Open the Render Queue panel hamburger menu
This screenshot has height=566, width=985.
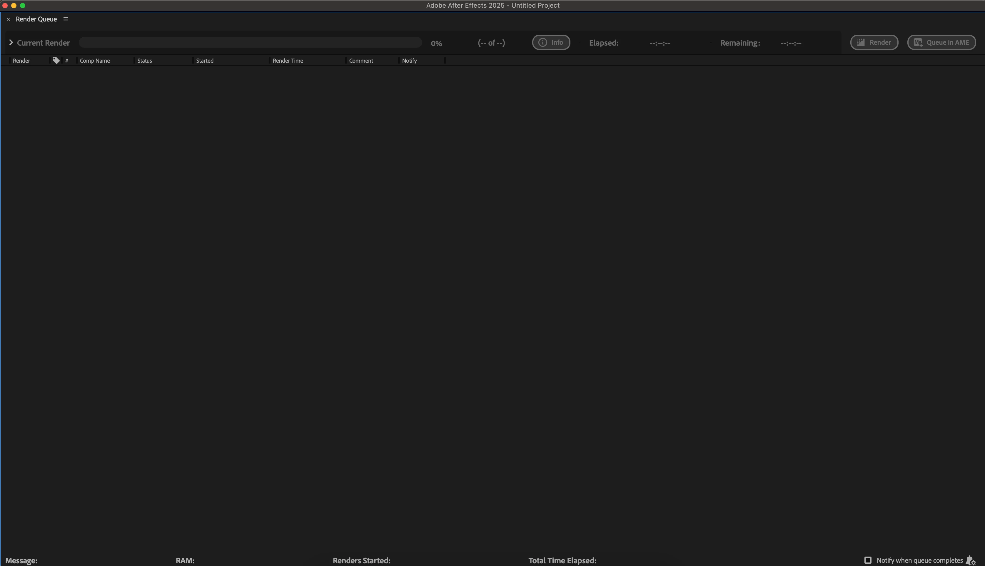pos(66,19)
